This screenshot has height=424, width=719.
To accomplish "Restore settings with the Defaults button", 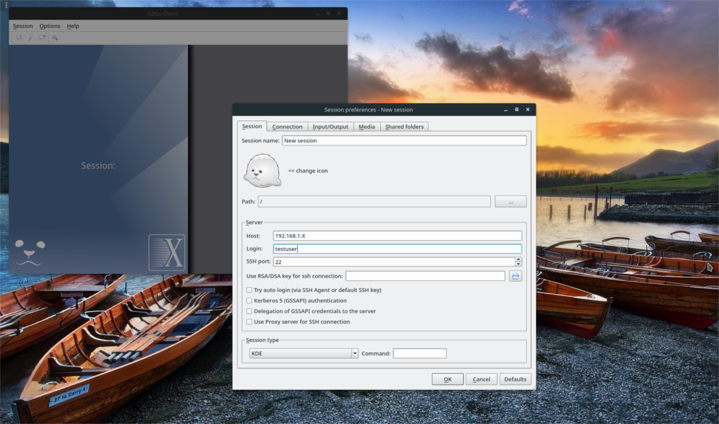I will pos(515,379).
